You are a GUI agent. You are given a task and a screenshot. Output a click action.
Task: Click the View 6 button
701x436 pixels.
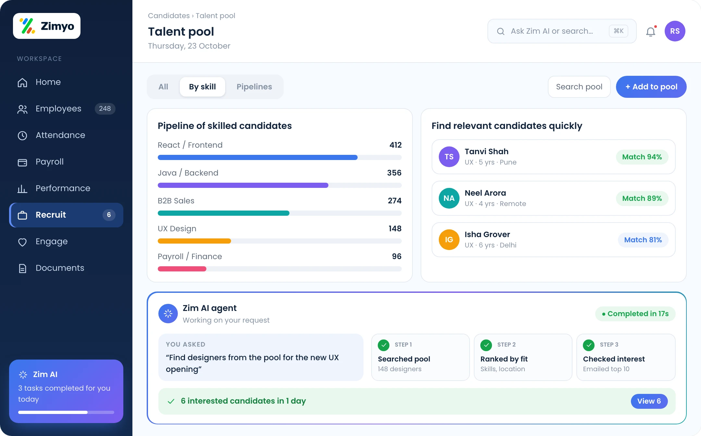pyautogui.click(x=649, y=401)
